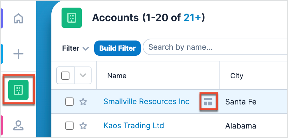This screenshot has height=138, width=288.
Task: Star the Kaos Trading Ltd account
Action: 83,126
